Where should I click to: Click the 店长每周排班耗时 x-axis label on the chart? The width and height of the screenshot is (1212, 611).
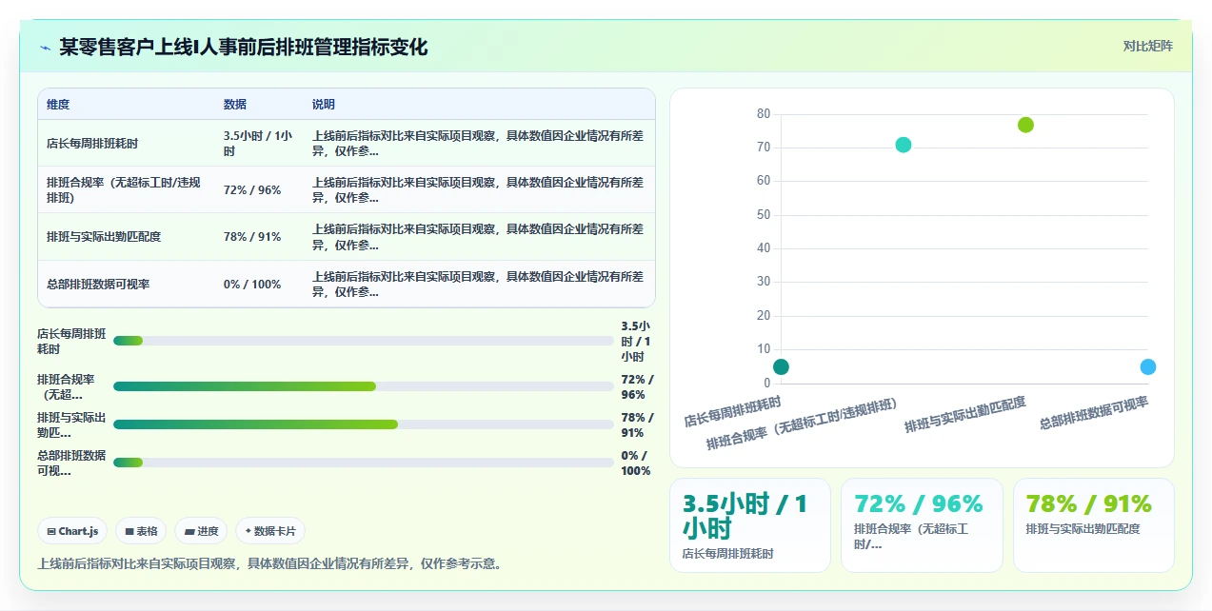coord(732,410)
